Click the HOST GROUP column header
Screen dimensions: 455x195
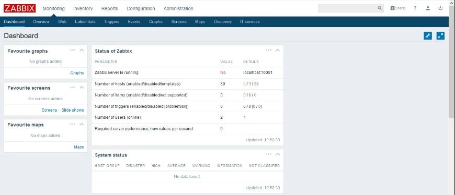107,166
